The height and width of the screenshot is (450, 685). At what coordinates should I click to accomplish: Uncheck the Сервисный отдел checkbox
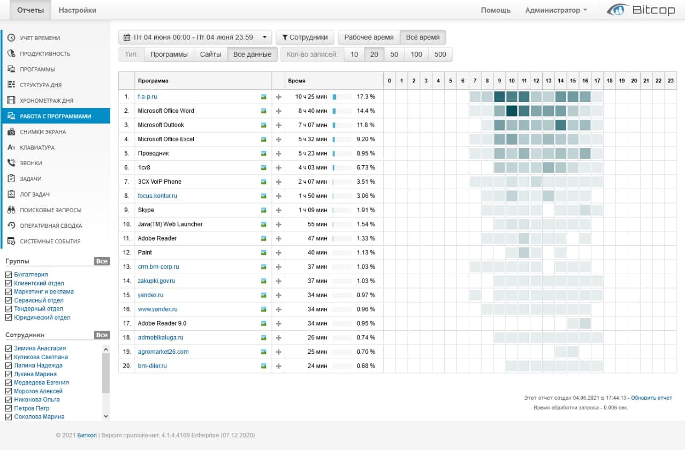pyautogui.click(x=8, y=300)
